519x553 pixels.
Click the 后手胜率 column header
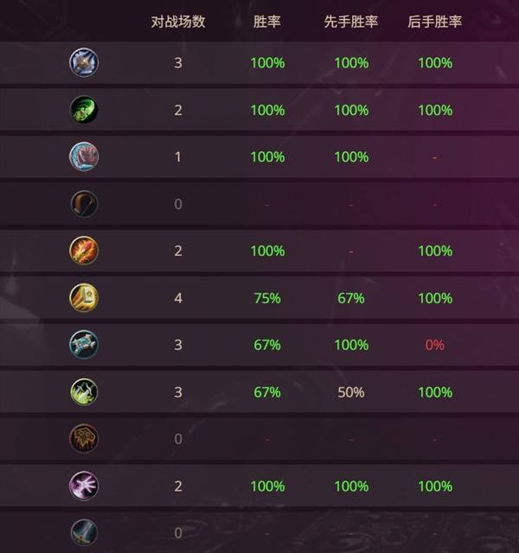coord(434,22)
